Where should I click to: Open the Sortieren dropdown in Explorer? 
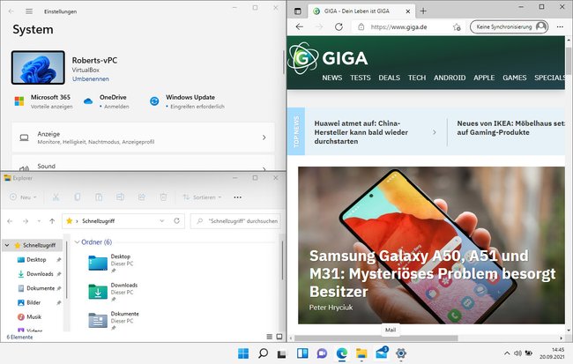(x=203, y=197)
